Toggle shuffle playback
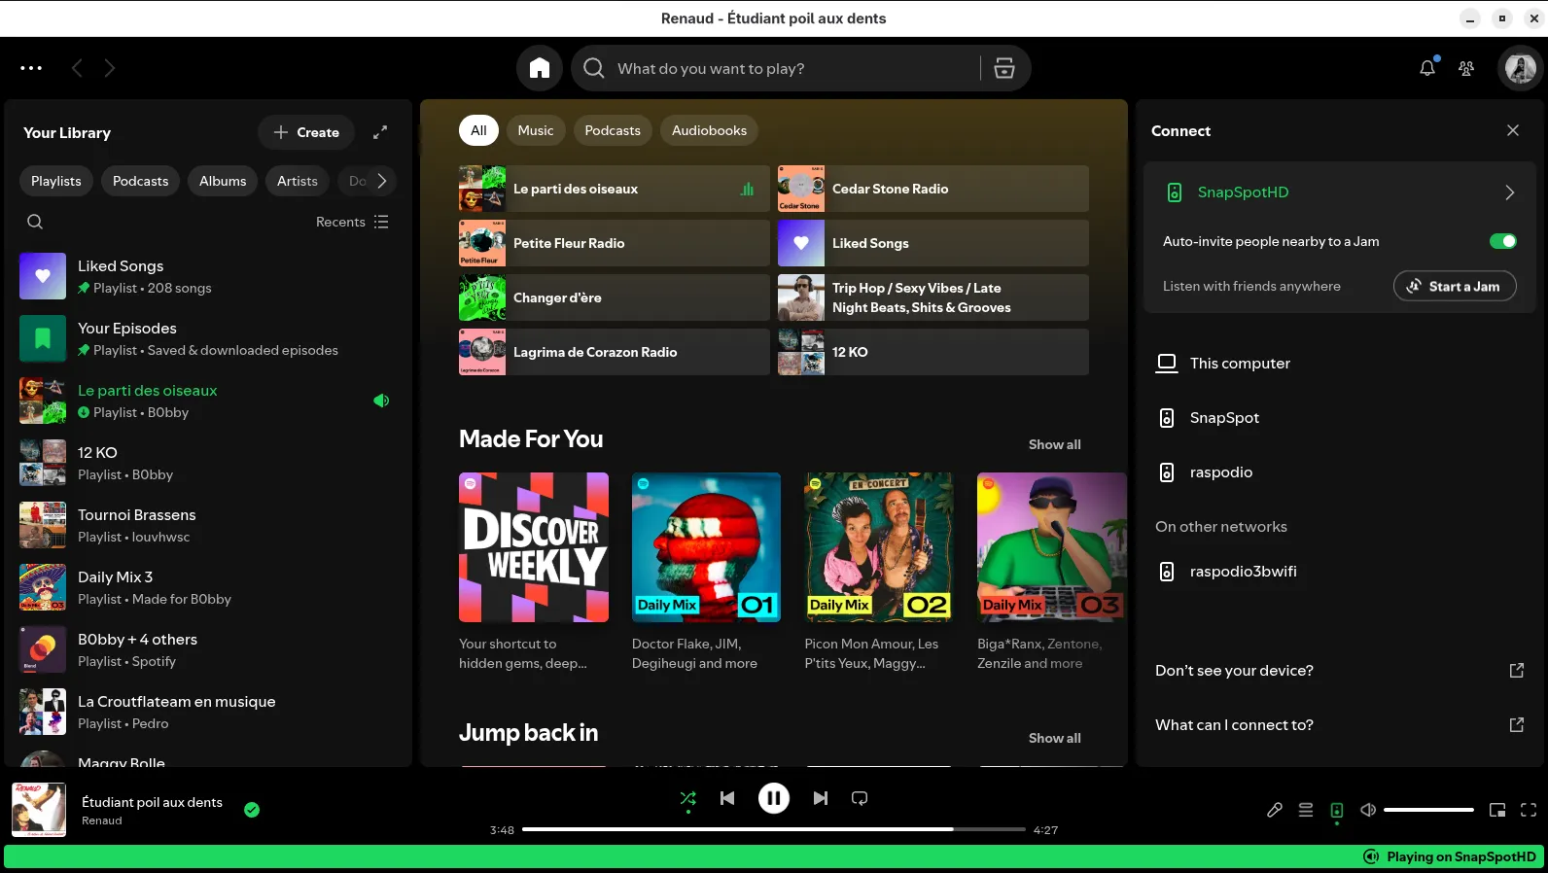 (x=688, y=798)
